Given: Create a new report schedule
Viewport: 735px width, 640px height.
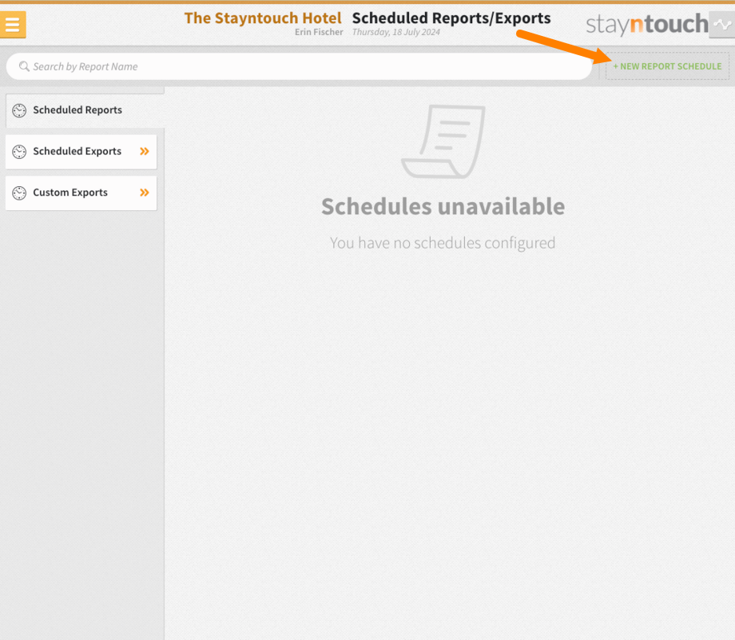Looking at the screenshot, I should pyautogui.click(x=667, y=66).
